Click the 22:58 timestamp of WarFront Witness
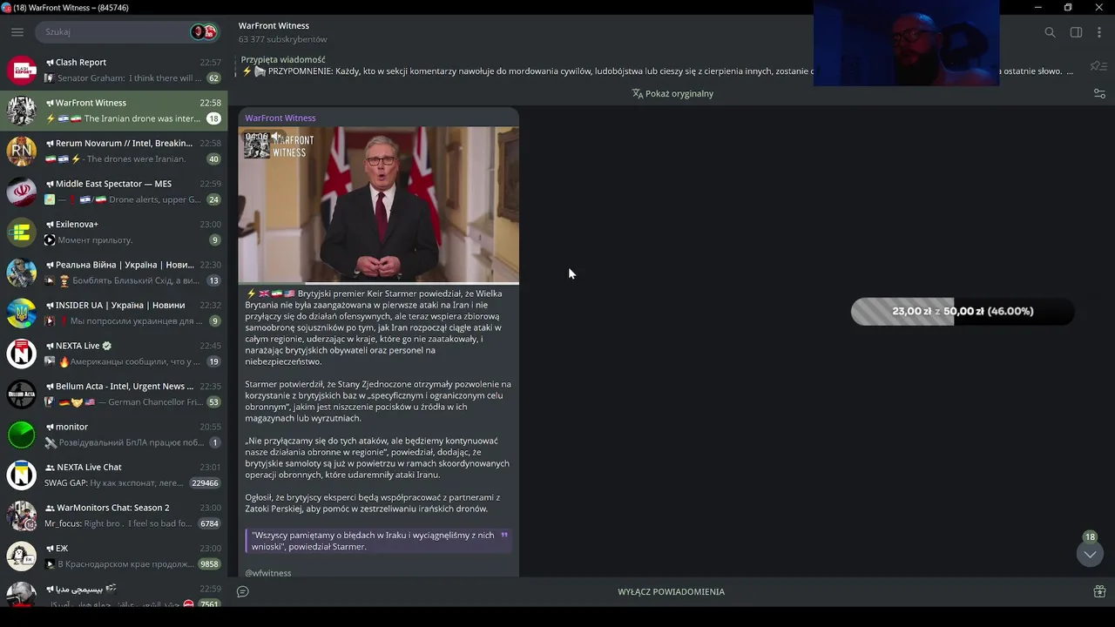The image size is (1115, 627). (210, 103)
